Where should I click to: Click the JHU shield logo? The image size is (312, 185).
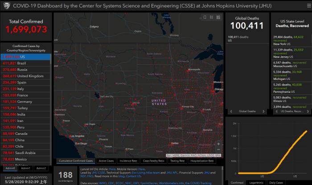click(7, 6)
